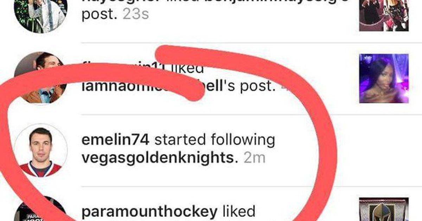This screenshot has height=221, width=422.
Task: Open the Golden Knights helmet logo thumbnail
Action: click(384, 209)
